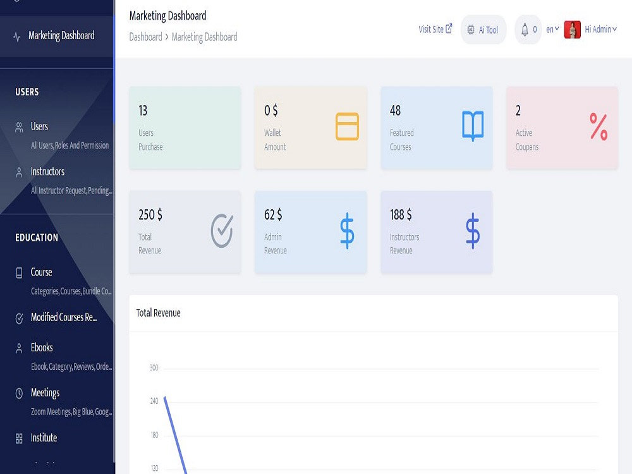Click the blue line in revenue chart
This screenshot has height=474, width=632.
pyautogui.click(x=175, y=435)
